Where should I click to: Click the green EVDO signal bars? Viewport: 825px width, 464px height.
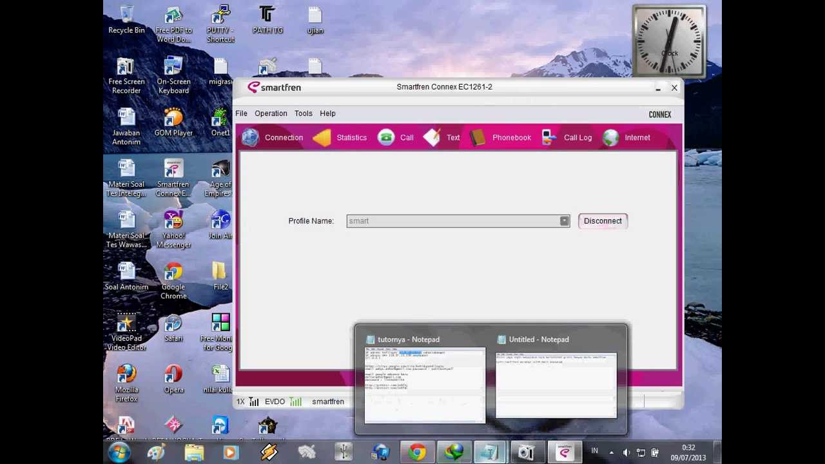click(295, 401)
